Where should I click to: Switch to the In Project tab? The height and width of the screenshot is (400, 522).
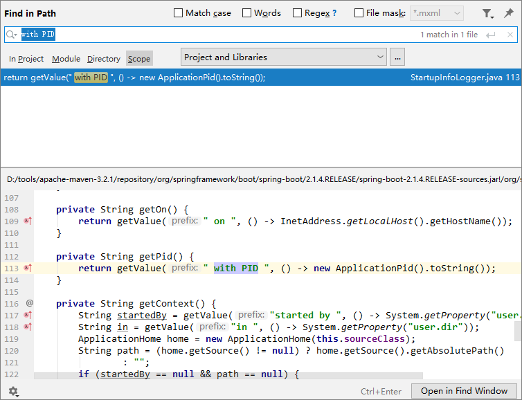click(26, 59)
